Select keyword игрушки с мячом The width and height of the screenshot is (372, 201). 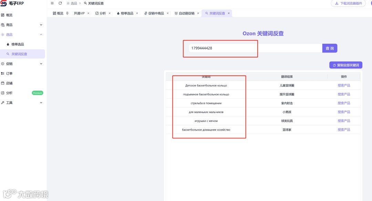point(206,121)
